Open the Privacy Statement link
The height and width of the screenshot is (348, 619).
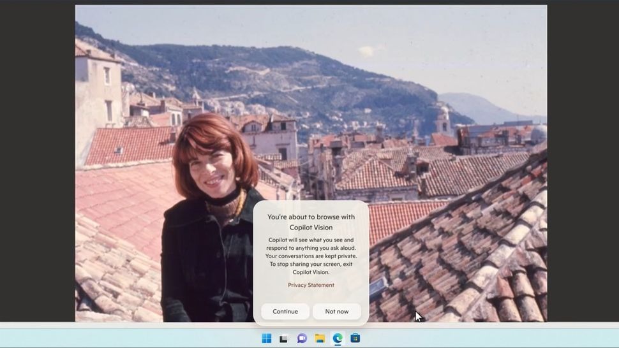tap(311, 285)
